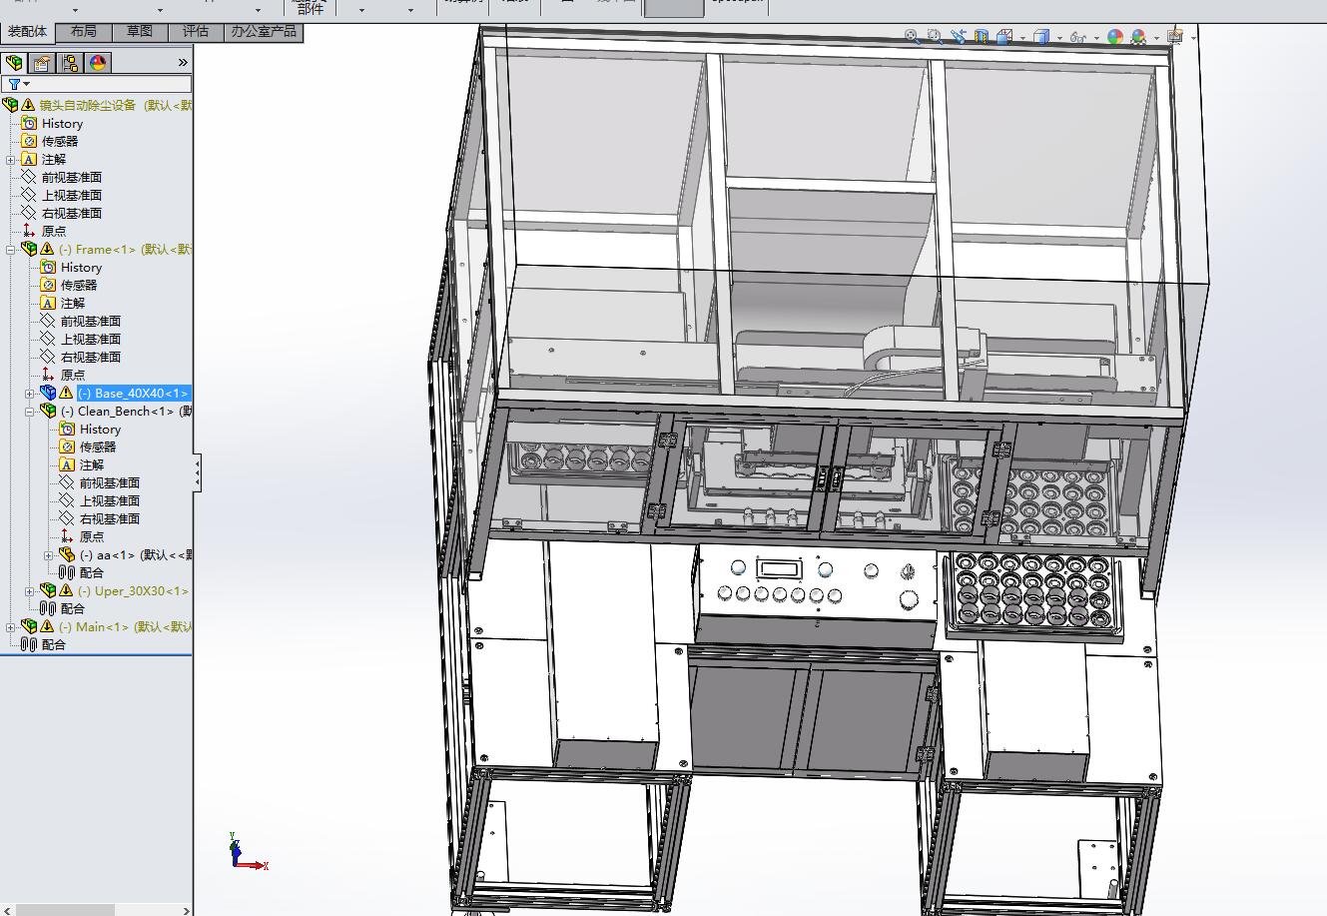Image resolution: width=1327 pixels, height=916 pixels.
Task: Activate the Section View tool
Action: point(981,37)
